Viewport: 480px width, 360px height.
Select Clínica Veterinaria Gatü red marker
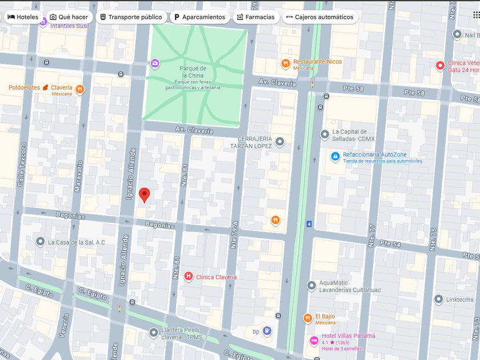(440, 66)
